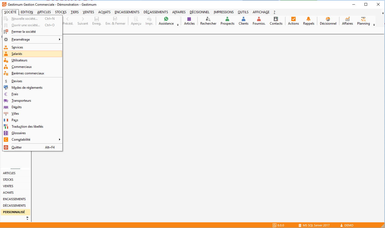Open the Affaires chart icon
This screenshot has height=228, width=385.
tap(347, 19)
